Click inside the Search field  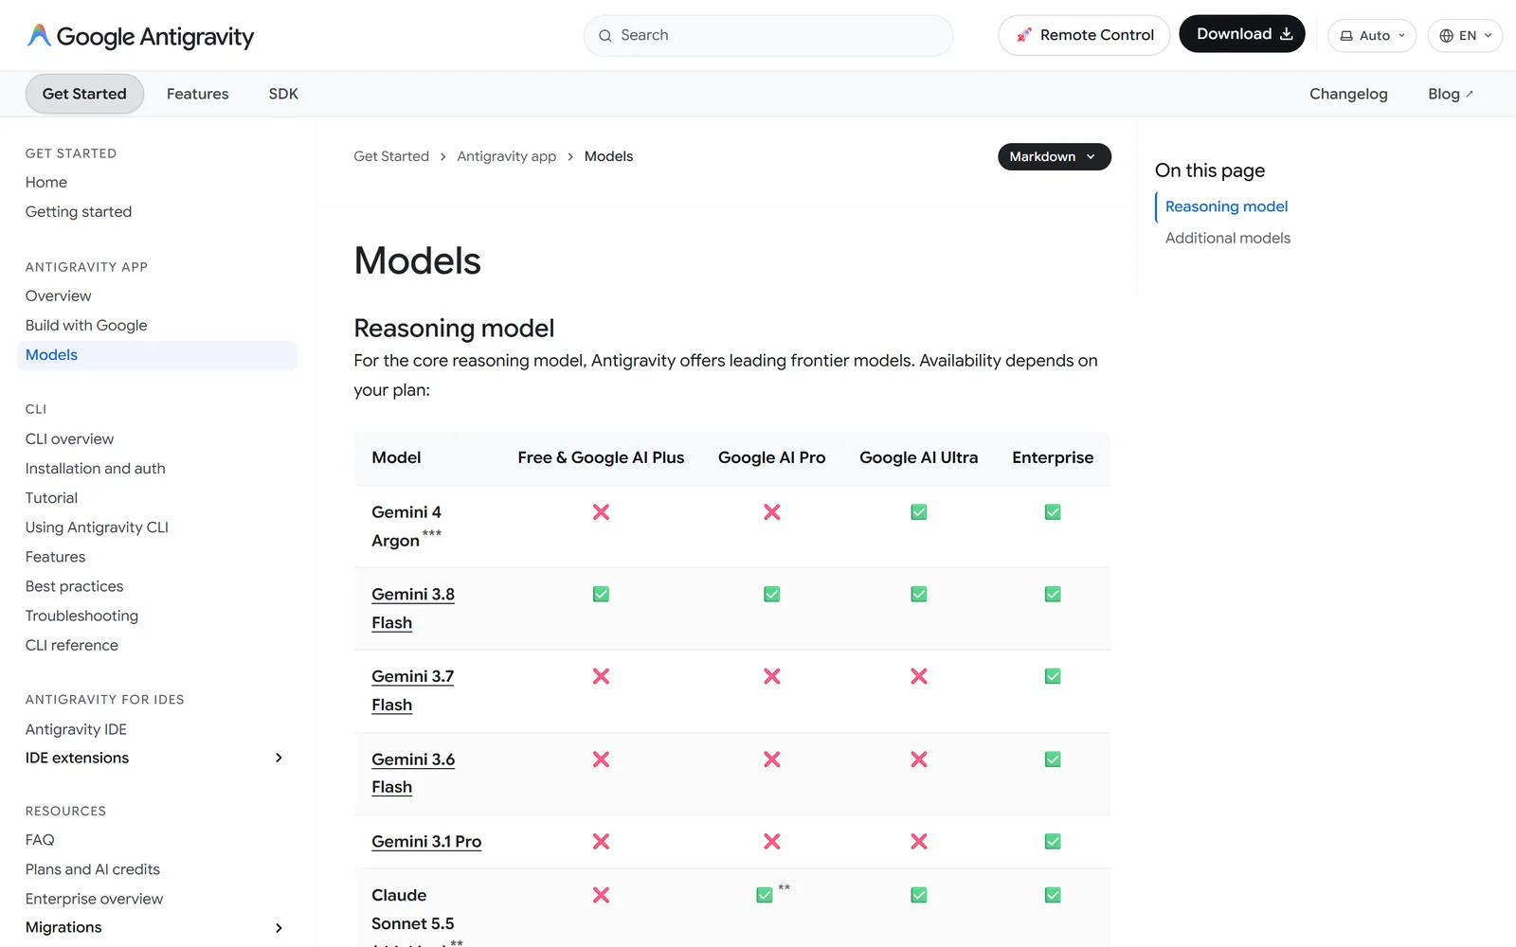pos(768,36)
